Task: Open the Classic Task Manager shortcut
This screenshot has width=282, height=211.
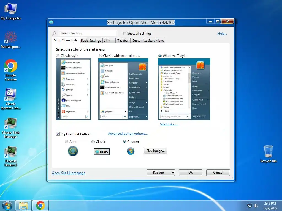Action: [x=11, y=128]
